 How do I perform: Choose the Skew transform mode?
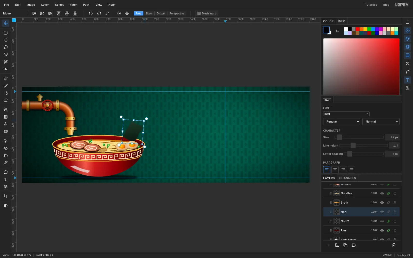pyautogui.click(x=149, y=13)
